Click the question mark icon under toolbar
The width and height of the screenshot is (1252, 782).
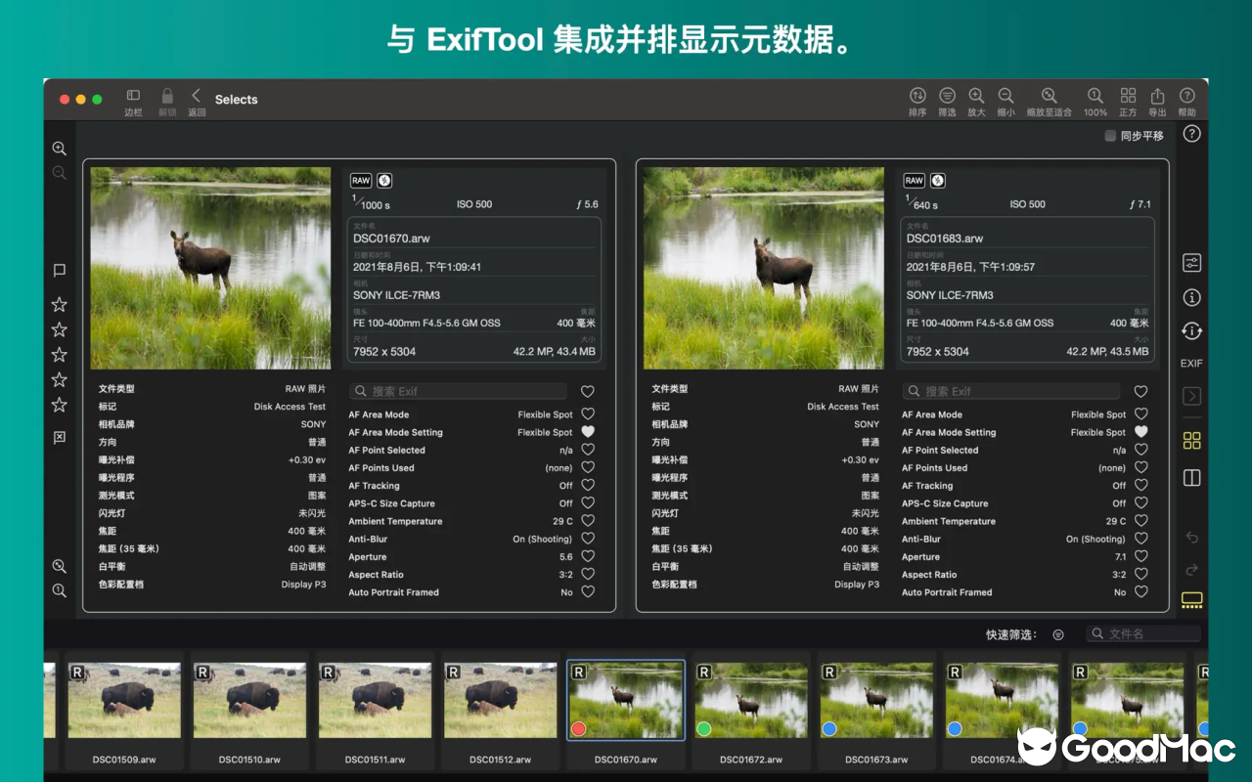coord(1191,134)
